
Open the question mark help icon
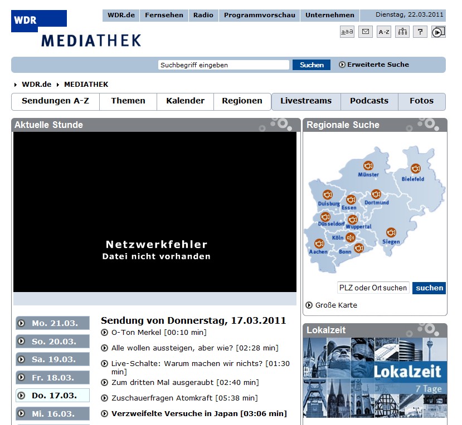(x=420, y=32)
